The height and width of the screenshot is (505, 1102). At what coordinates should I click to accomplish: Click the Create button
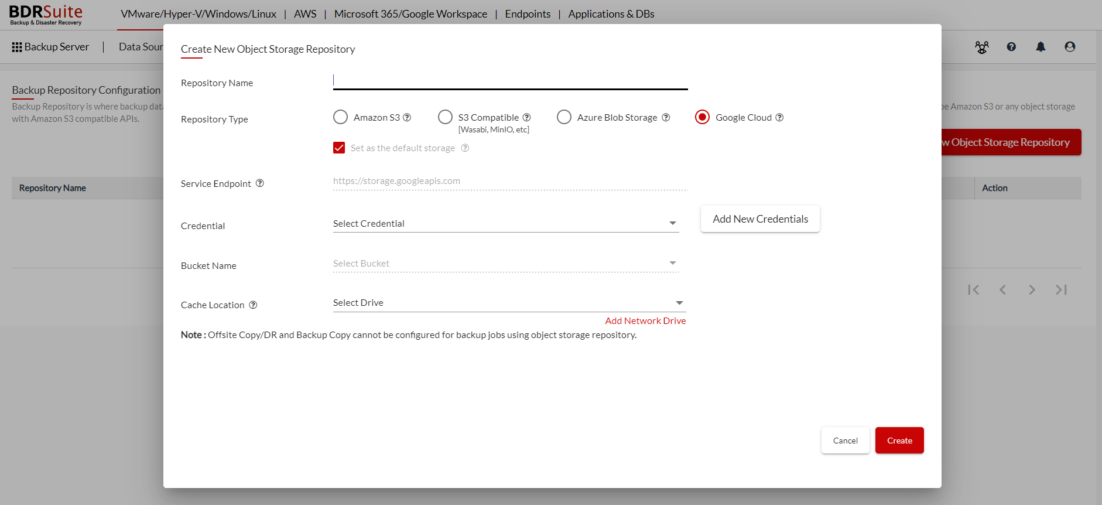pos(899,441)
